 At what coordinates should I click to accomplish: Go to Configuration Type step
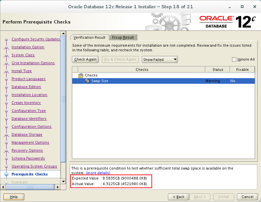[x=29, y=111]
